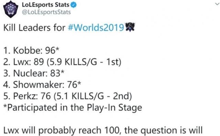Screen dimensions: 220x136
Task: Expand the tweet options chevron
Action: pos(217,4)
